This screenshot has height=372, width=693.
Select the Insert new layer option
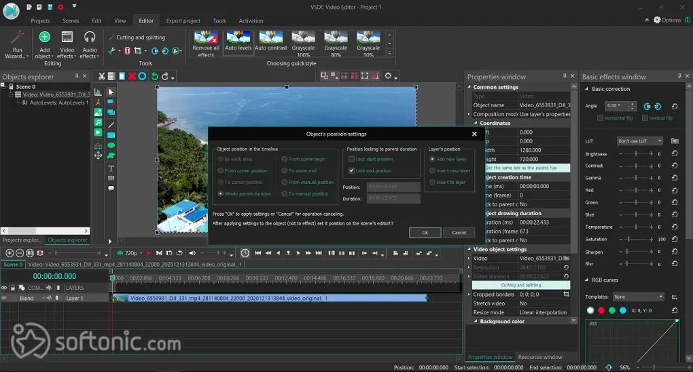[433, 170]
